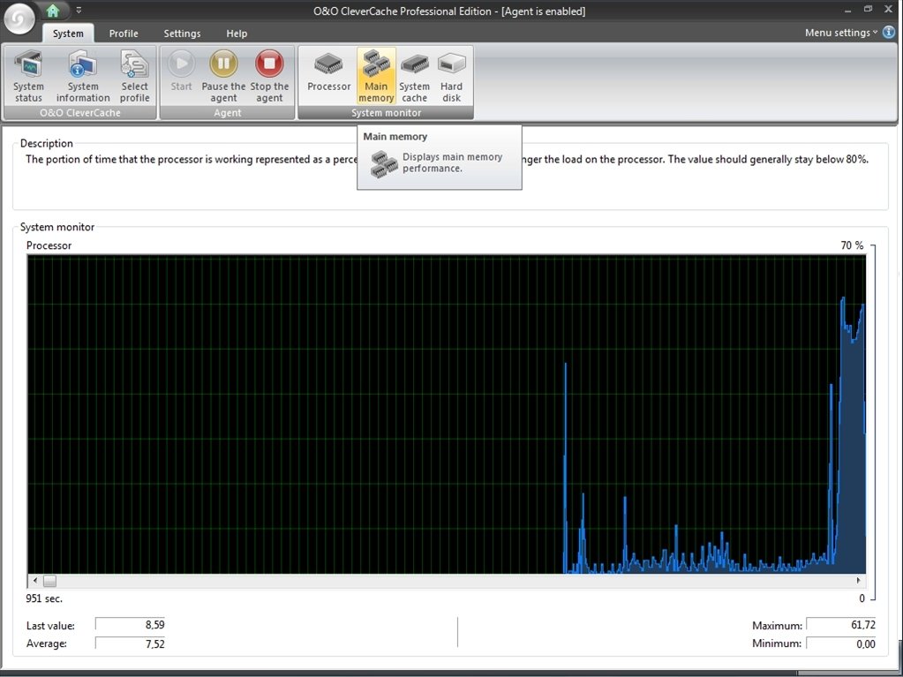The image size is (903, 677).
Task: Click the O&O application orb button
Action: 19,19
